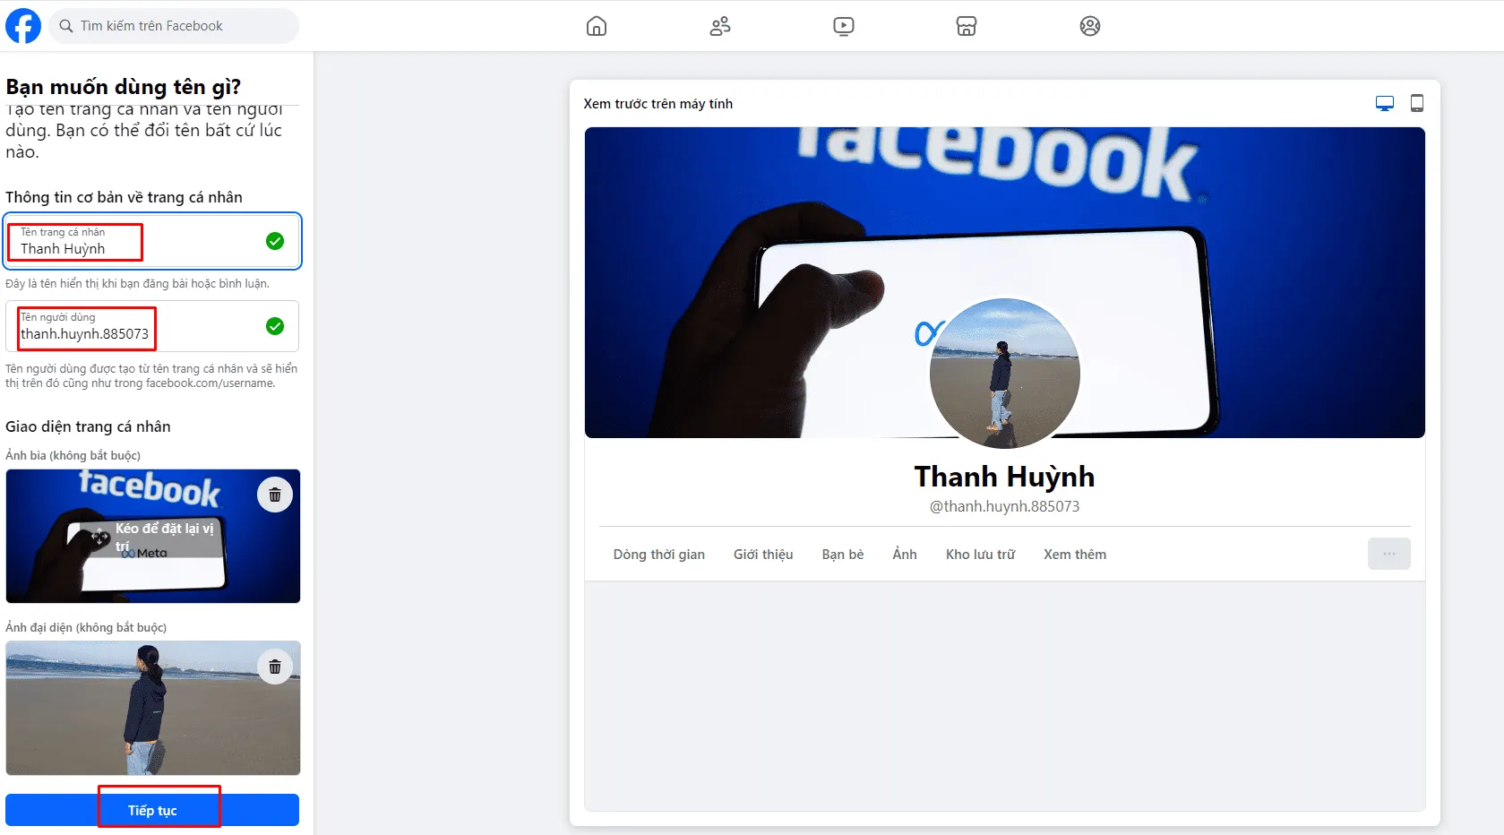Remove the profile picture via its trash icon
The width and height of the screenshot is (1504, 835).
(x=275, y=667)
